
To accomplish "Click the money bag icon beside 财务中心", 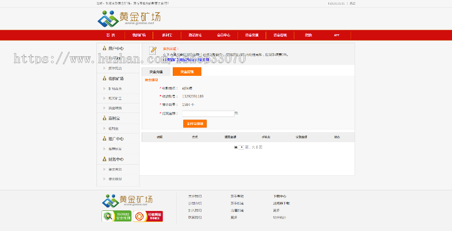I will (x=104, y=159).
